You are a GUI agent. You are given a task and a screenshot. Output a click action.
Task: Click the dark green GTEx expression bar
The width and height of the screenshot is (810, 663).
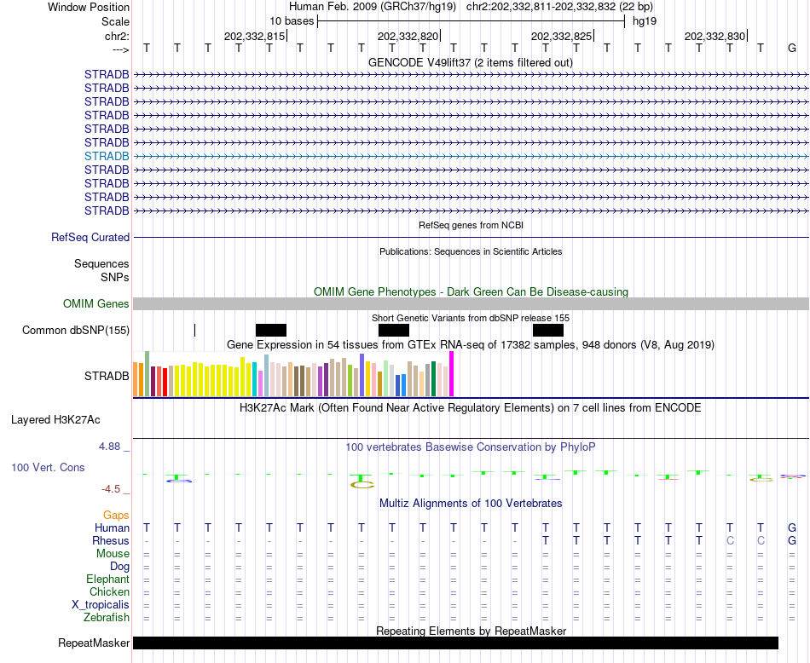click(433, 379)
